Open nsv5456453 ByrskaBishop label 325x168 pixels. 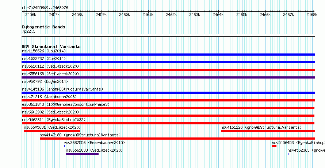[298, 143]
